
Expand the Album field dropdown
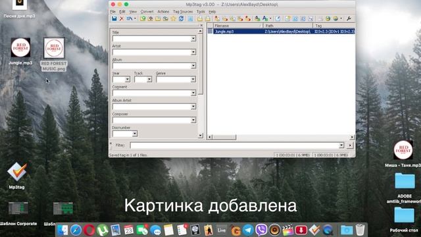click(x=193, y=66)
